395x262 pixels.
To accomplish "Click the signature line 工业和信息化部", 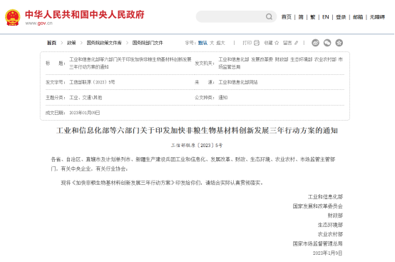I will coord(325,197).
